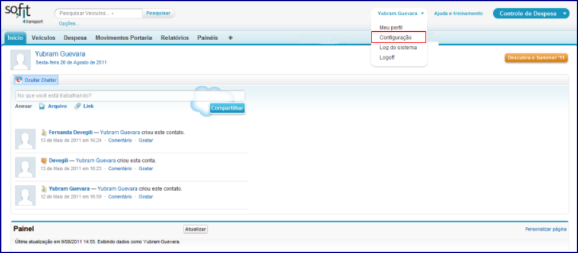The image size is (578, 253).
Task: Open Log do sistema menu entry
Action: tap(398, 48)
